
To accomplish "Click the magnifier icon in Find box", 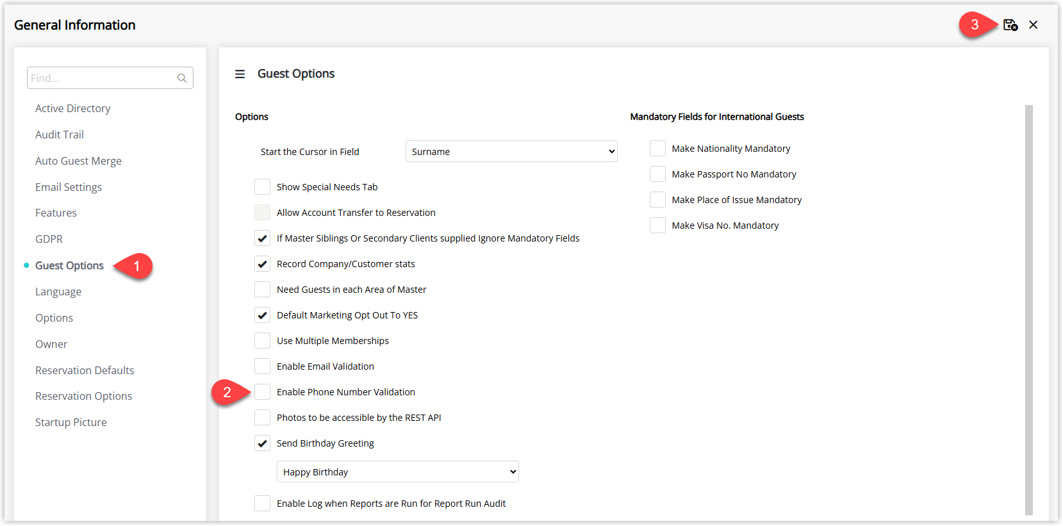I will 182,78.
